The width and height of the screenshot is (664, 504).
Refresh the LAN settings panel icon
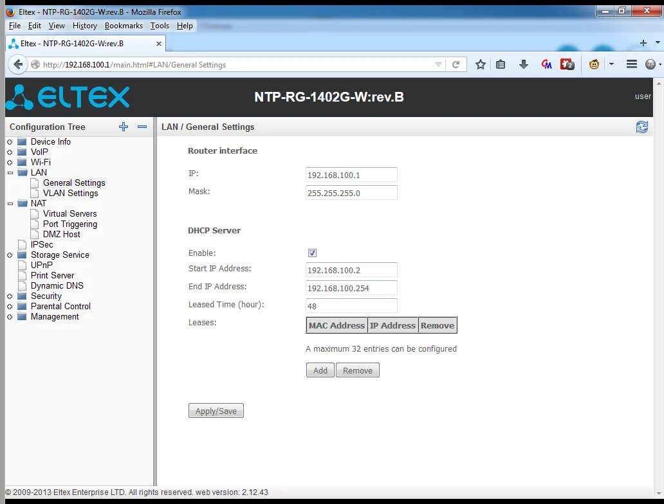click(641, 127)
